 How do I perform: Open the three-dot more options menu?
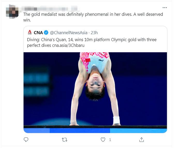(x=165, y=8)
